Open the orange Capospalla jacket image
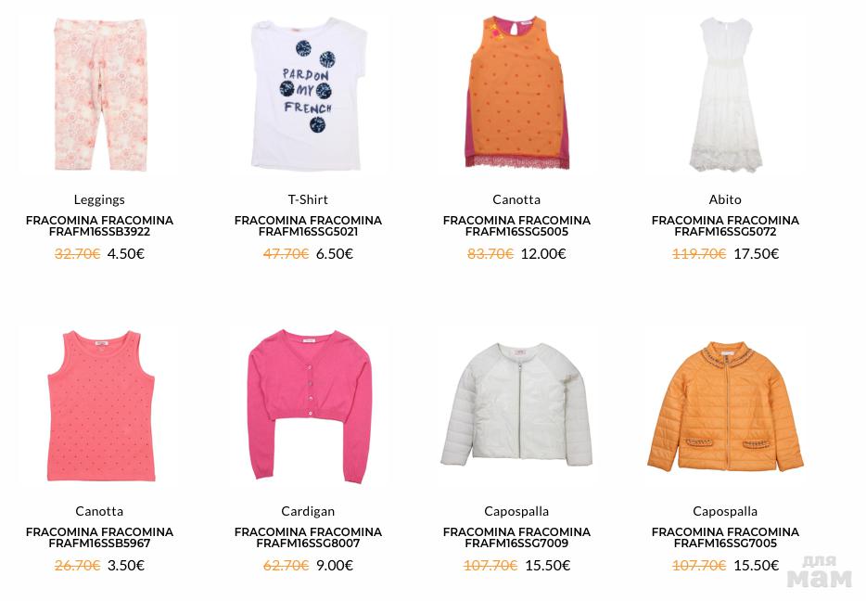The width and height of the screenshot is (866, 601). click(x=725, y=405)
